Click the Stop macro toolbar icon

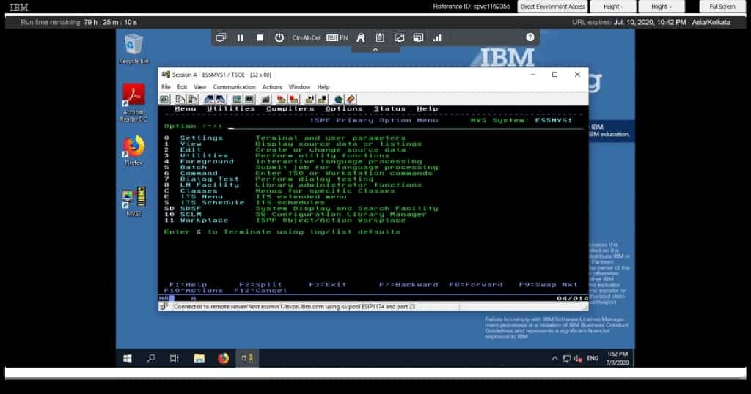pyautogui.click(x=294, y=99)
